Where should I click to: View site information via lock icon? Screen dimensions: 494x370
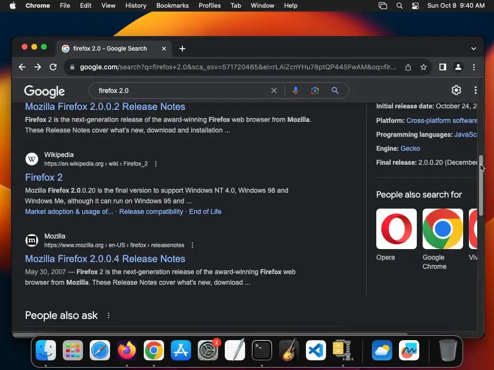72,67
